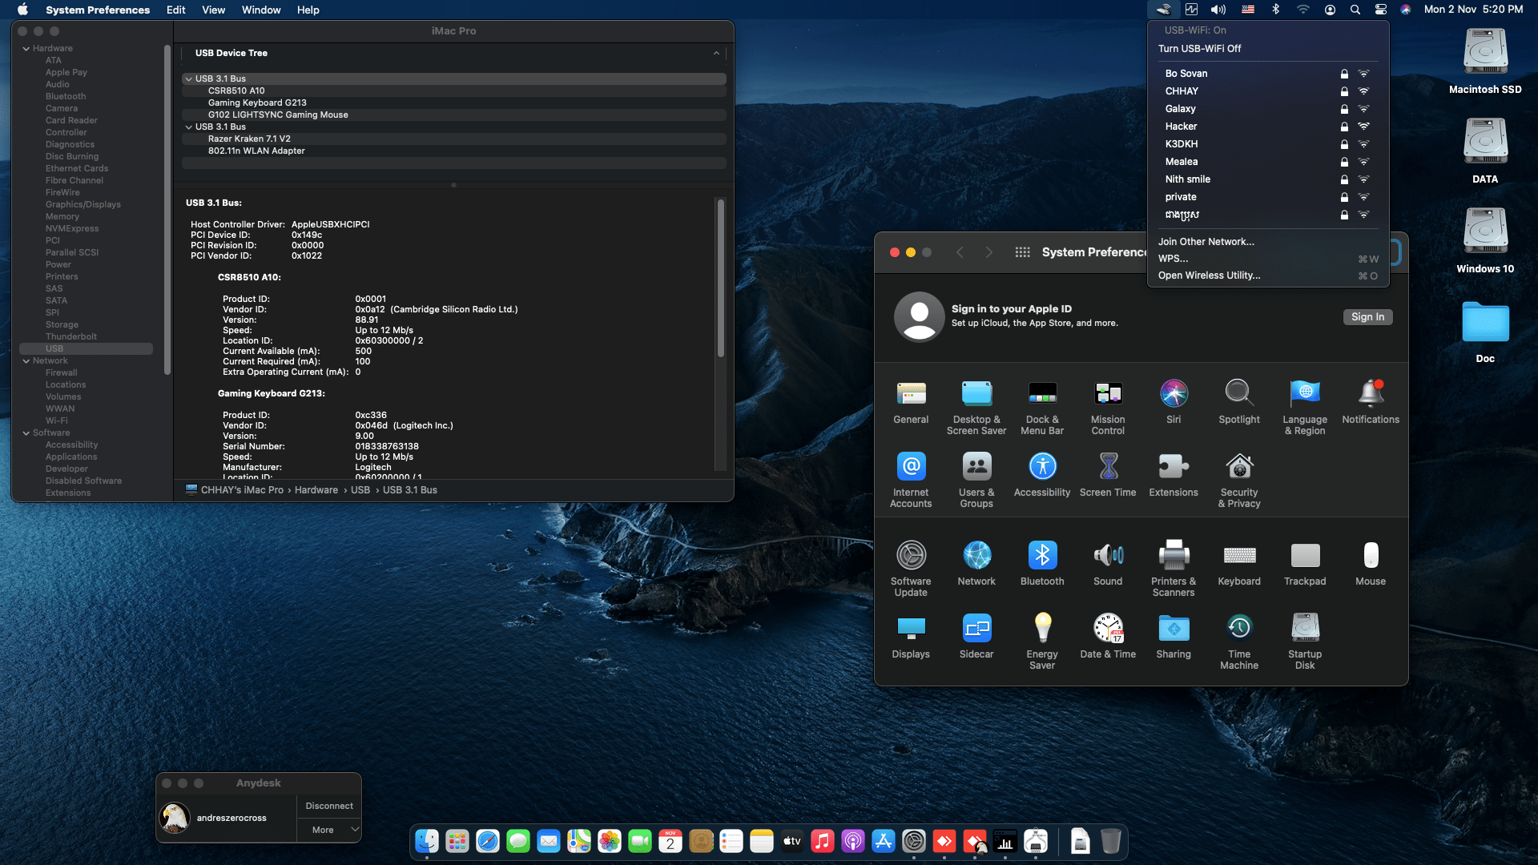This screenshot has width=1538, height=865.
Task: Choose Join Other Network…
Action: (1206, 242)
